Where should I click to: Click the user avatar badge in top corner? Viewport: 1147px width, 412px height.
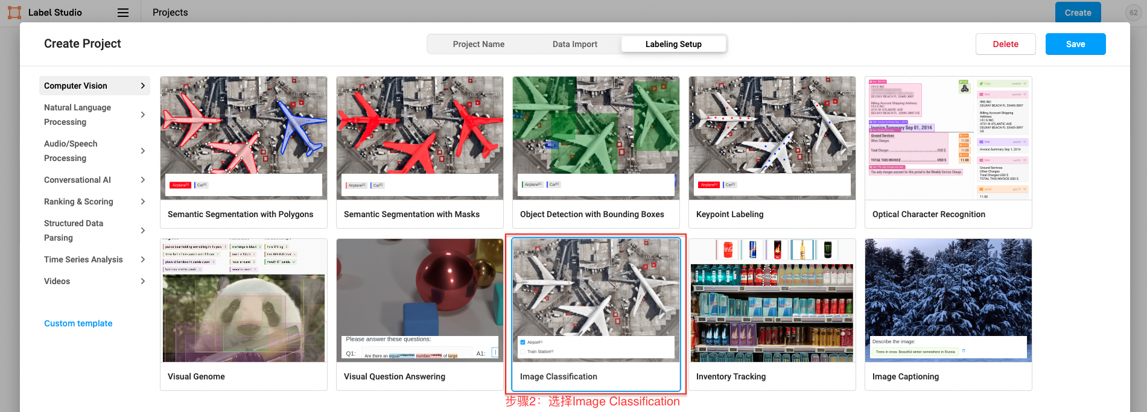[1133, 13]
